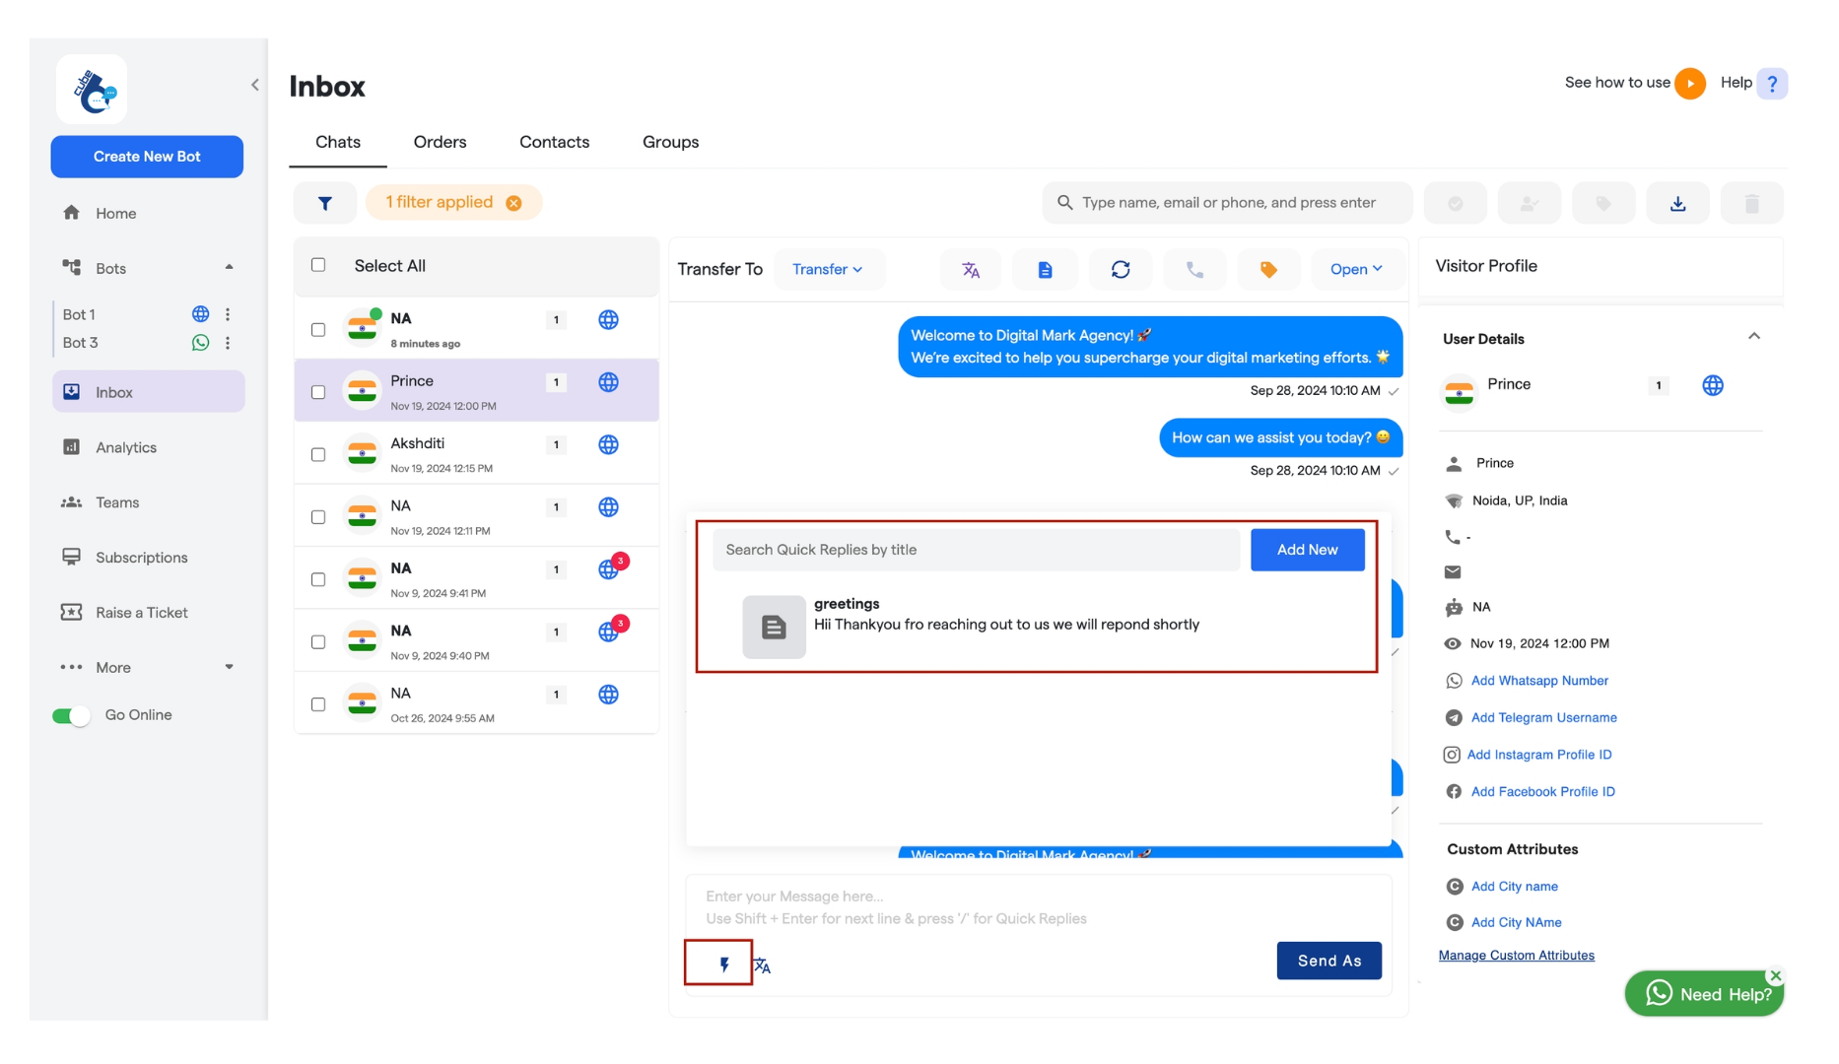The image size is (1839, 1064).
Task: Open the chat status Open dropdown
Action: (x=1356, y=269)
